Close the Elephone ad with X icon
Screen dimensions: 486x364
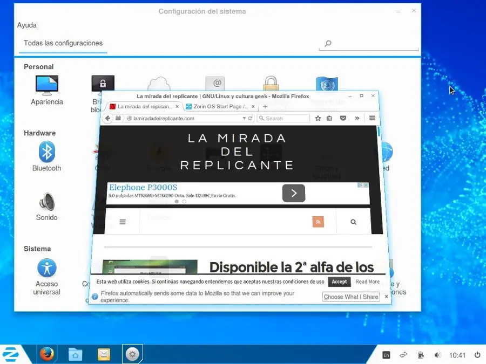point(366,185)
